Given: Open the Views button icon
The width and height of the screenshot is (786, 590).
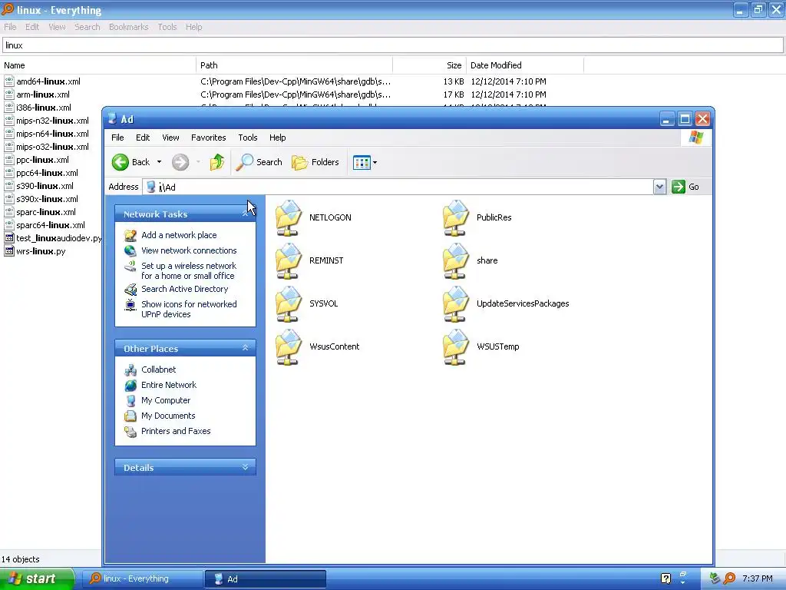Looking at the screenshot, I should [362, 163].
